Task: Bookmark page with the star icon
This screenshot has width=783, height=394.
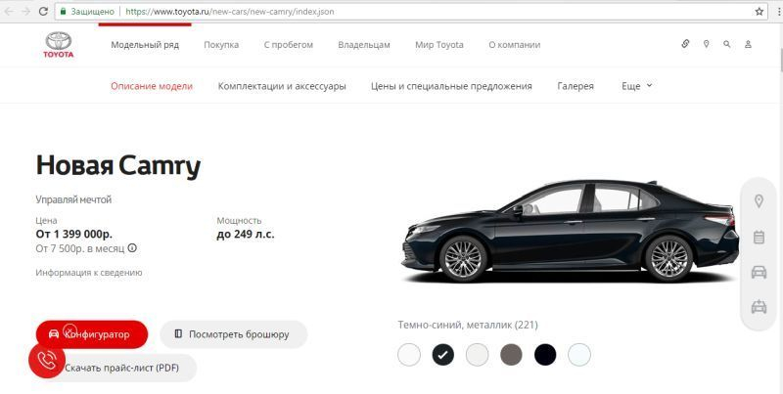Action: 760,11
